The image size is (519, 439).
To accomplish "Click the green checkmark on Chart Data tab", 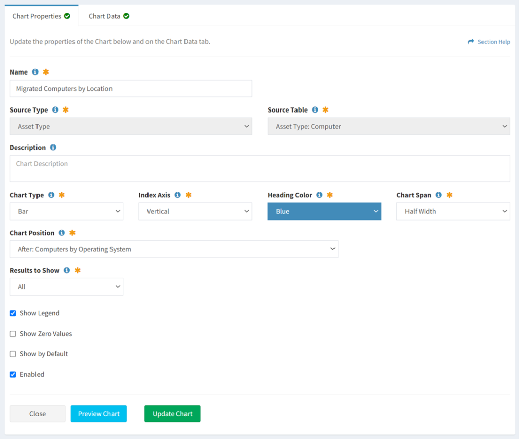I will click(x=126, y=16).
